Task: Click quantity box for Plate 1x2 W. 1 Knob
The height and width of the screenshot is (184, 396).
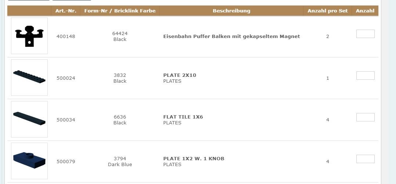Action: coord(365,159)
